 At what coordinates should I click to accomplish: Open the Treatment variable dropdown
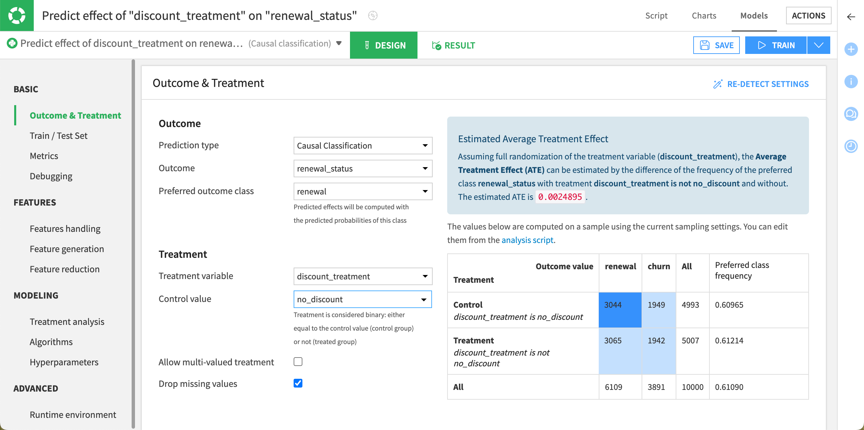362,276
